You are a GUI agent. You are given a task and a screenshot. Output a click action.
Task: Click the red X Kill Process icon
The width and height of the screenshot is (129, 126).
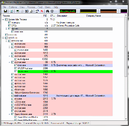tap(42, 11)
